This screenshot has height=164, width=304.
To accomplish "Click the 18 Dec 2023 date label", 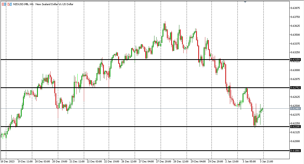I will coord(8,162).
